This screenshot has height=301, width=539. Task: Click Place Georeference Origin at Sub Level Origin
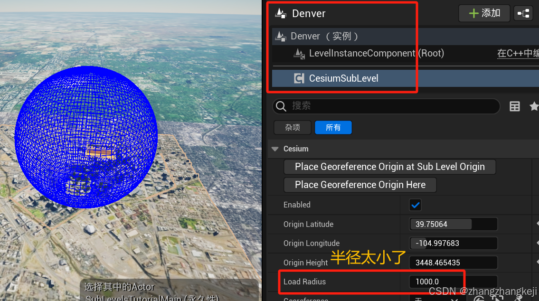click(x=390, y=167)
